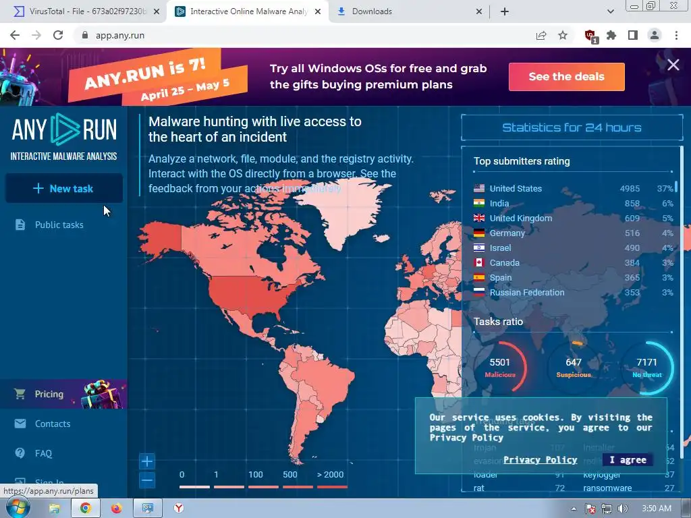Click the network tray icon
Image resolution: width=691 pixels, height=518 pixels.
[x=607, y=509]
